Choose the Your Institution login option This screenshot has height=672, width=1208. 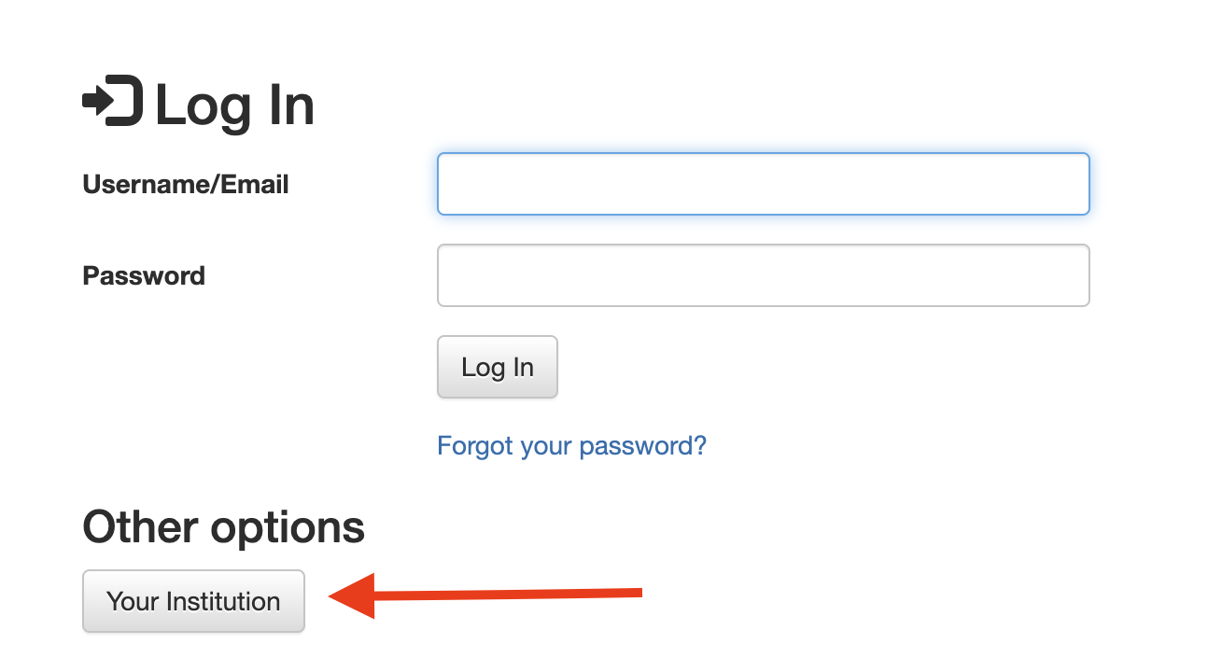coord(193,601)
